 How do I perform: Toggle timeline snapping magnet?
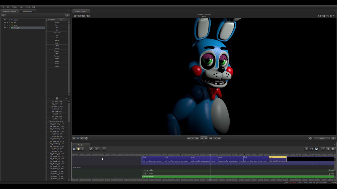tap(311, 149)
